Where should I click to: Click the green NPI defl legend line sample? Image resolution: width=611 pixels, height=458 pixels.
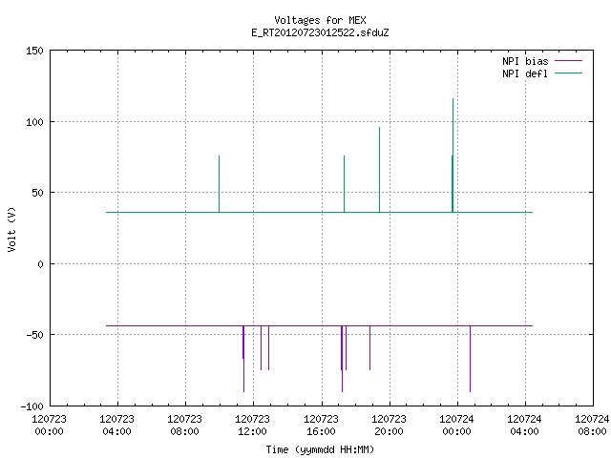tap(568, 73)
